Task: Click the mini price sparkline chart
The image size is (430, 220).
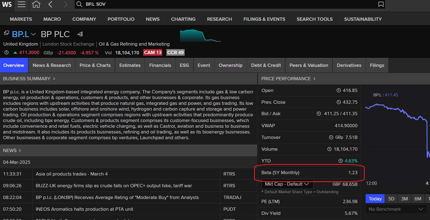Action: point(200,35)
